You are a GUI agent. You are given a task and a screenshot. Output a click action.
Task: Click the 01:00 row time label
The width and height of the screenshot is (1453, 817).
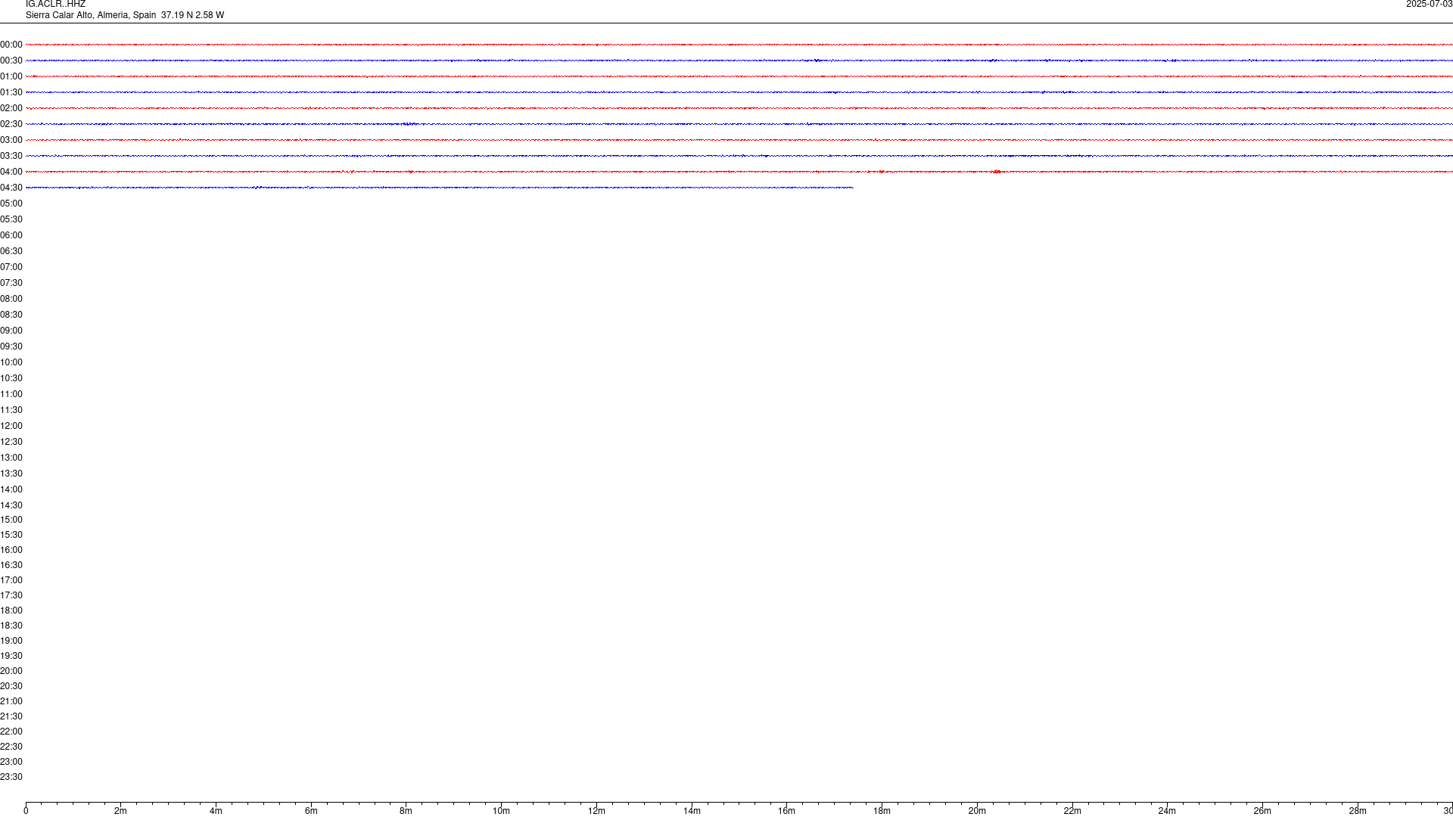11,76
